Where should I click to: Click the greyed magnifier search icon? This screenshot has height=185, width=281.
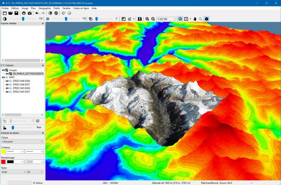[201, 19]
